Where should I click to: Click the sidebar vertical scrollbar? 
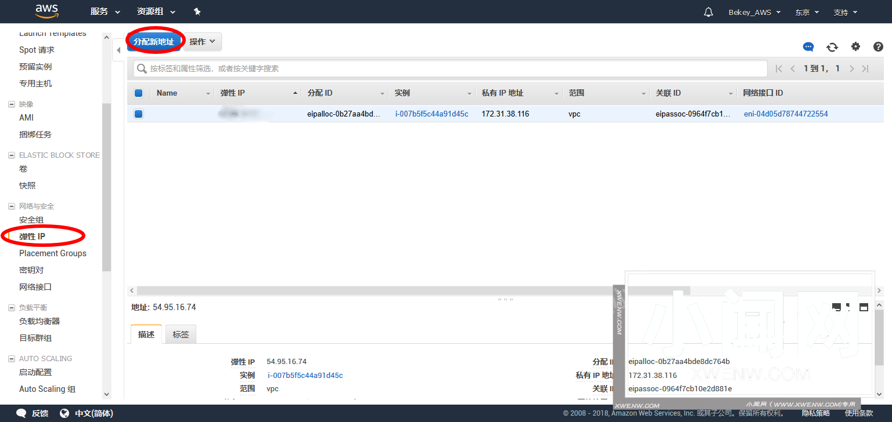click(106, 187)
